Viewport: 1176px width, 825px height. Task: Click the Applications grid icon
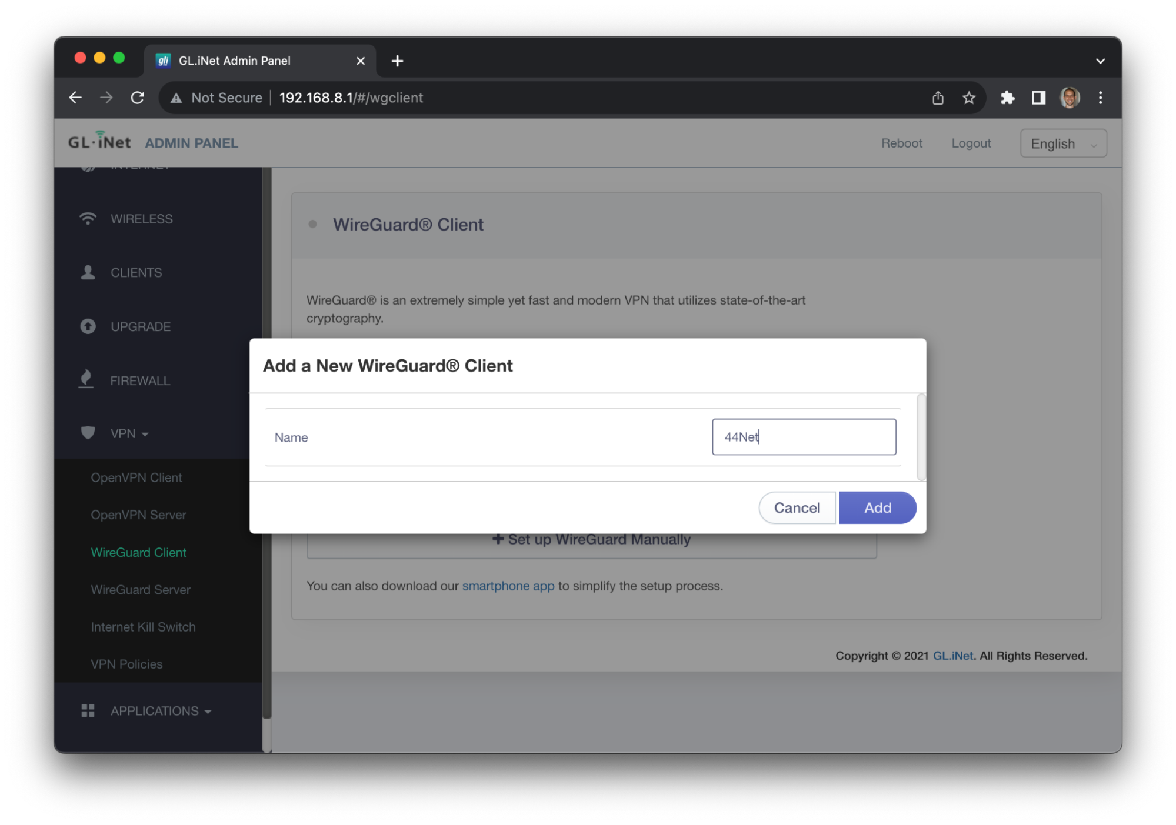point(88,710)
